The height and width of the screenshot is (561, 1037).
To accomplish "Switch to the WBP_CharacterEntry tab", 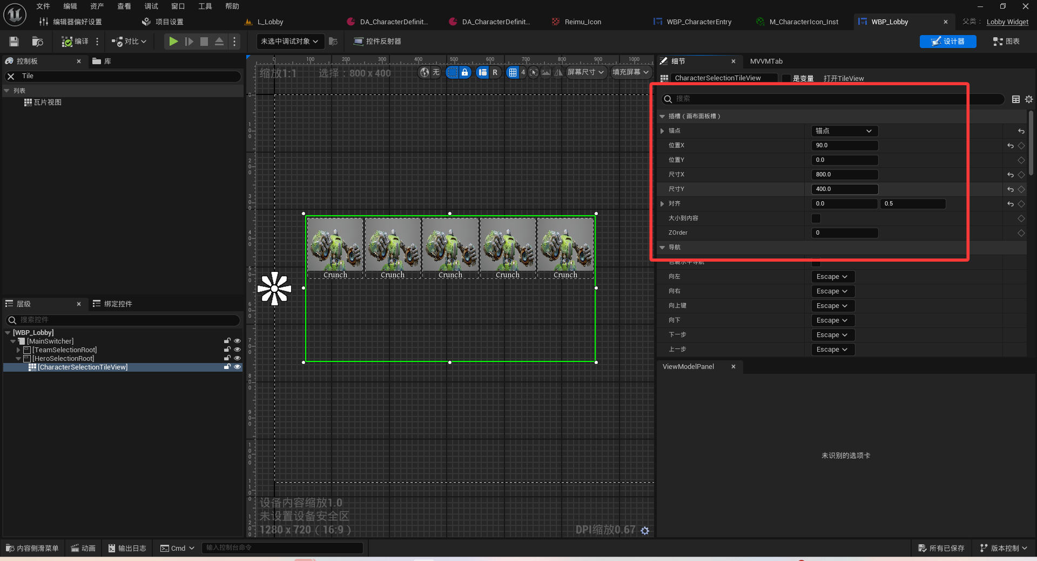I will click(693, 22).
